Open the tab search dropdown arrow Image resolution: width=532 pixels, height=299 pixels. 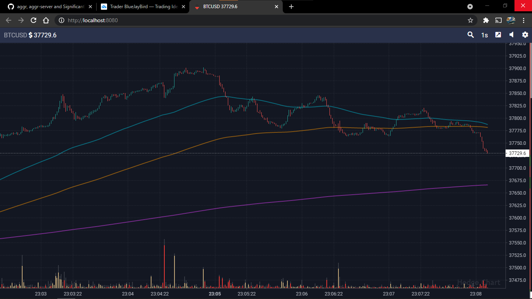[470, 7]
